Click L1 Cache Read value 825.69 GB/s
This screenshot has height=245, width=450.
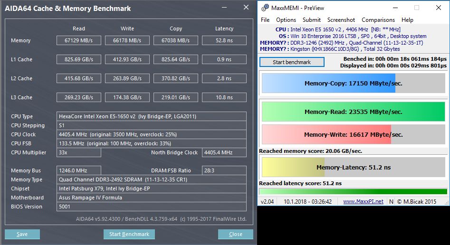pos(78,59)
